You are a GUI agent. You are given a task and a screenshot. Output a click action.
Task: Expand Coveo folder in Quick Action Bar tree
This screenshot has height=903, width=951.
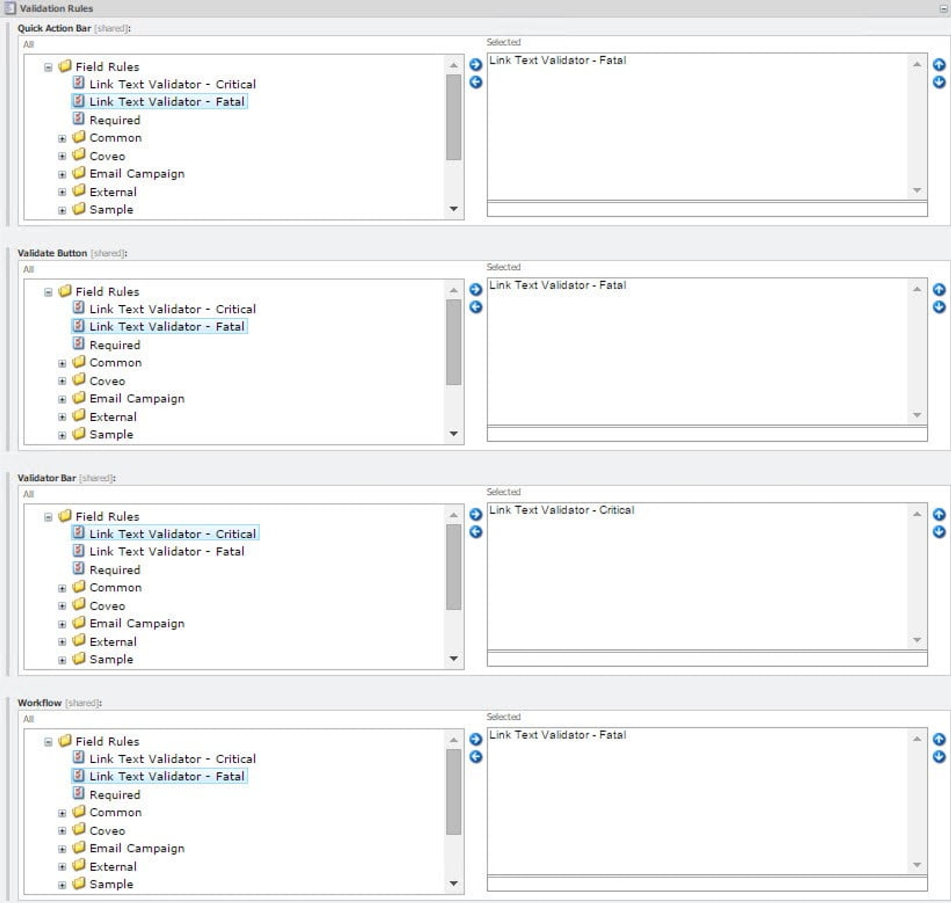tap(62, 156)
